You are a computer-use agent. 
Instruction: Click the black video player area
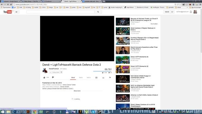pos(77,39)
